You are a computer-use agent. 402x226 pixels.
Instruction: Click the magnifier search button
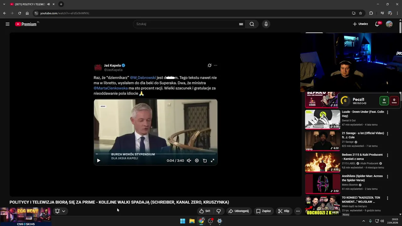[x=252, y=24]
